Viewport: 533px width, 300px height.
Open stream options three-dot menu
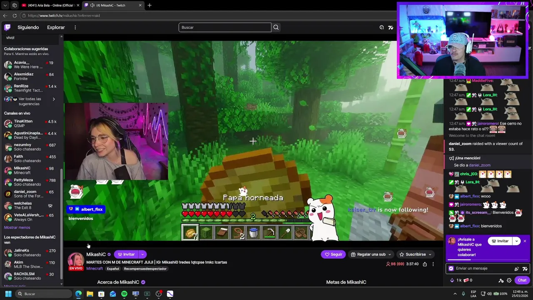[433, 264]
